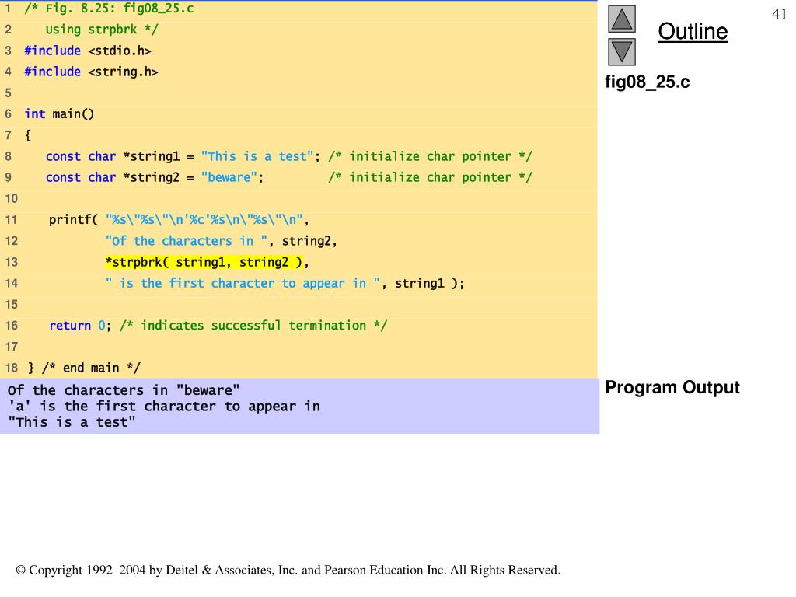Click output line Of the characters in "beware"
This screenshot has height=597, width=796.
click(x=124, y=390)
